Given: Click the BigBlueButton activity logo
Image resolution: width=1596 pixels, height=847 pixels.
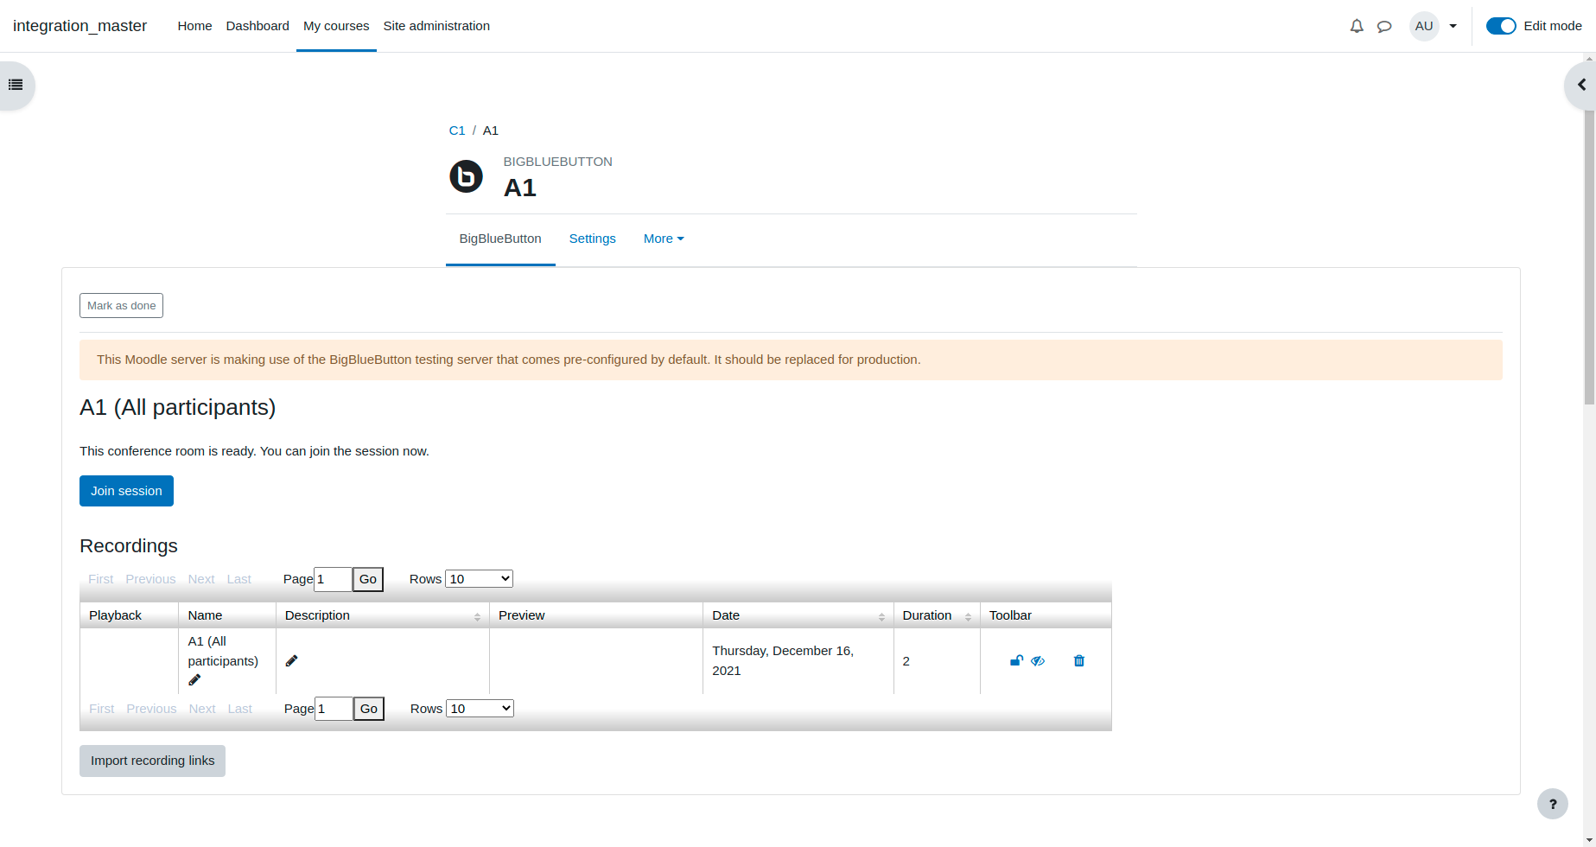Looking at the screenshot, I should click(x=466, y=176).
